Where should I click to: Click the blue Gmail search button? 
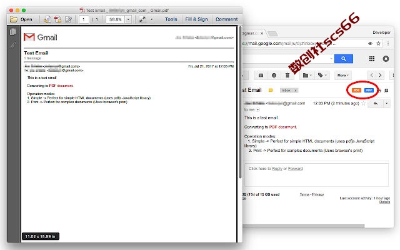coord(344,59)
